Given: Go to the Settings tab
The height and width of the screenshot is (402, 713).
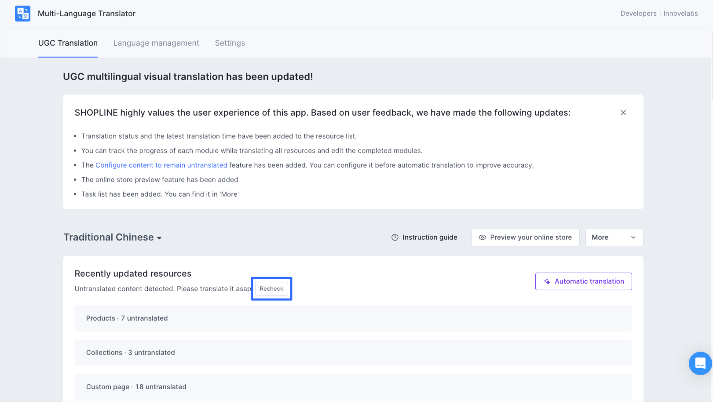Looking at the screenshot, I should 230,43.
